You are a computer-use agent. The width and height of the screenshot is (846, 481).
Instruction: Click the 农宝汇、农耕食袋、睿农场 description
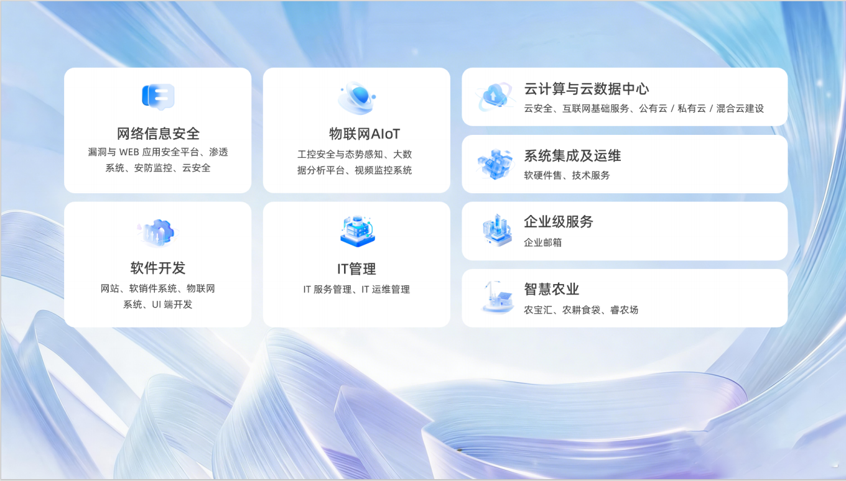pyautogui.click(x=580, y=309)
